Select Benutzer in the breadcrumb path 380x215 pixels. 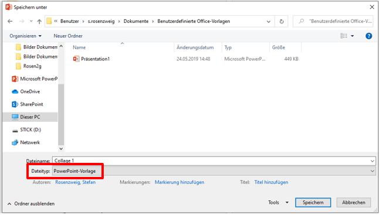(70, 21)
